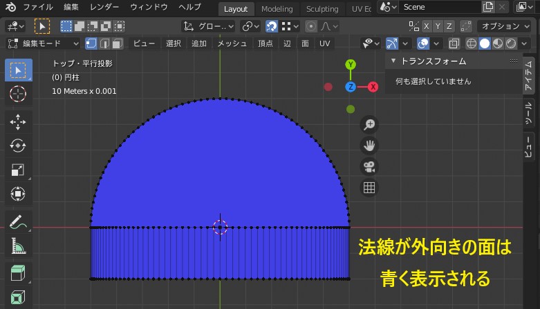Open the pivot point dropdown

pyautogui.click(x=250, y=26)
